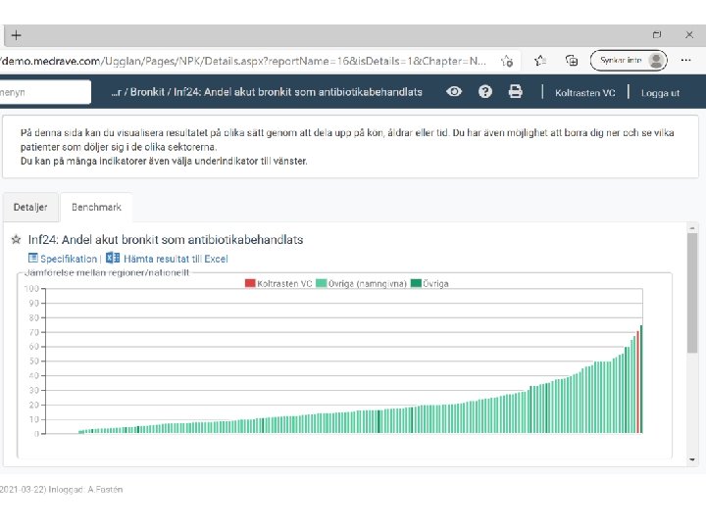Open Koltrasten VC unit selector
The height and width of the screenshot is (529, 706).
(x=585, y=92)
